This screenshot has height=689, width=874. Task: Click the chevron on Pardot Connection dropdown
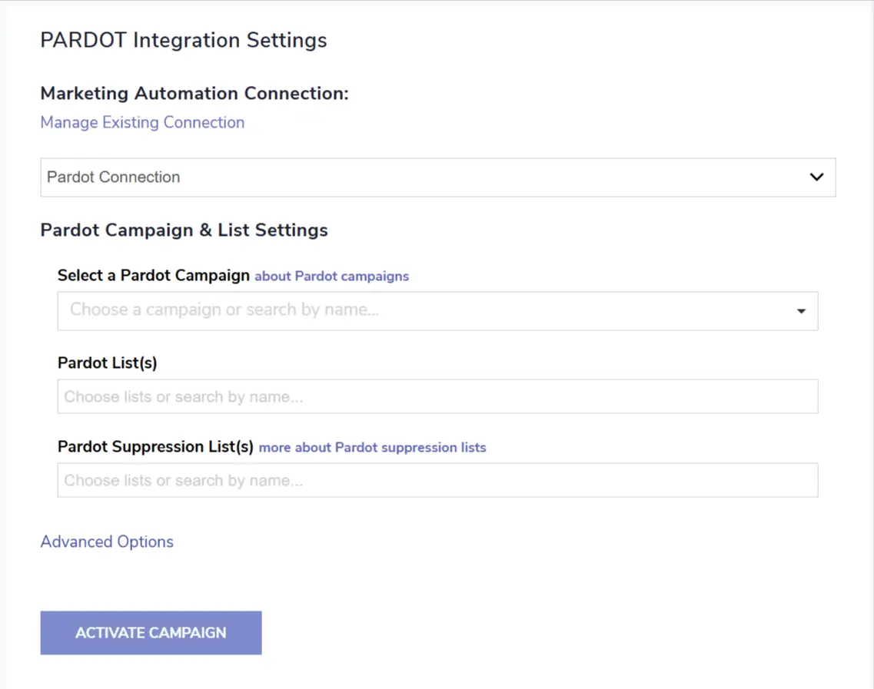point(816,177)
